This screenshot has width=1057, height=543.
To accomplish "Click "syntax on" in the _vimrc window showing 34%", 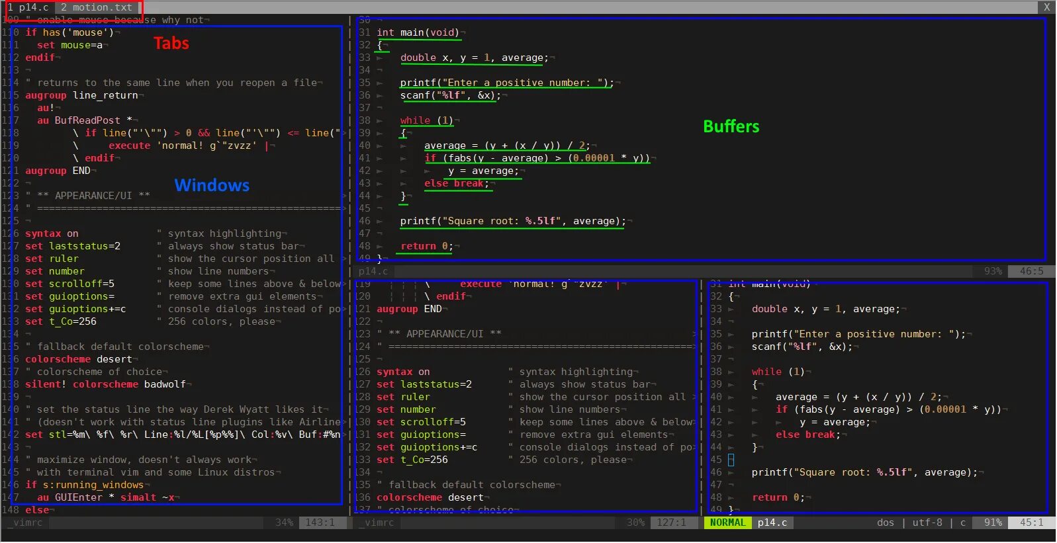I will 52,233.
